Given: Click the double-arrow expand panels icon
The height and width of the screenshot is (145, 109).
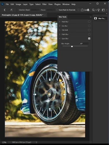Looking at the screenshot, I should click(106, 14).
